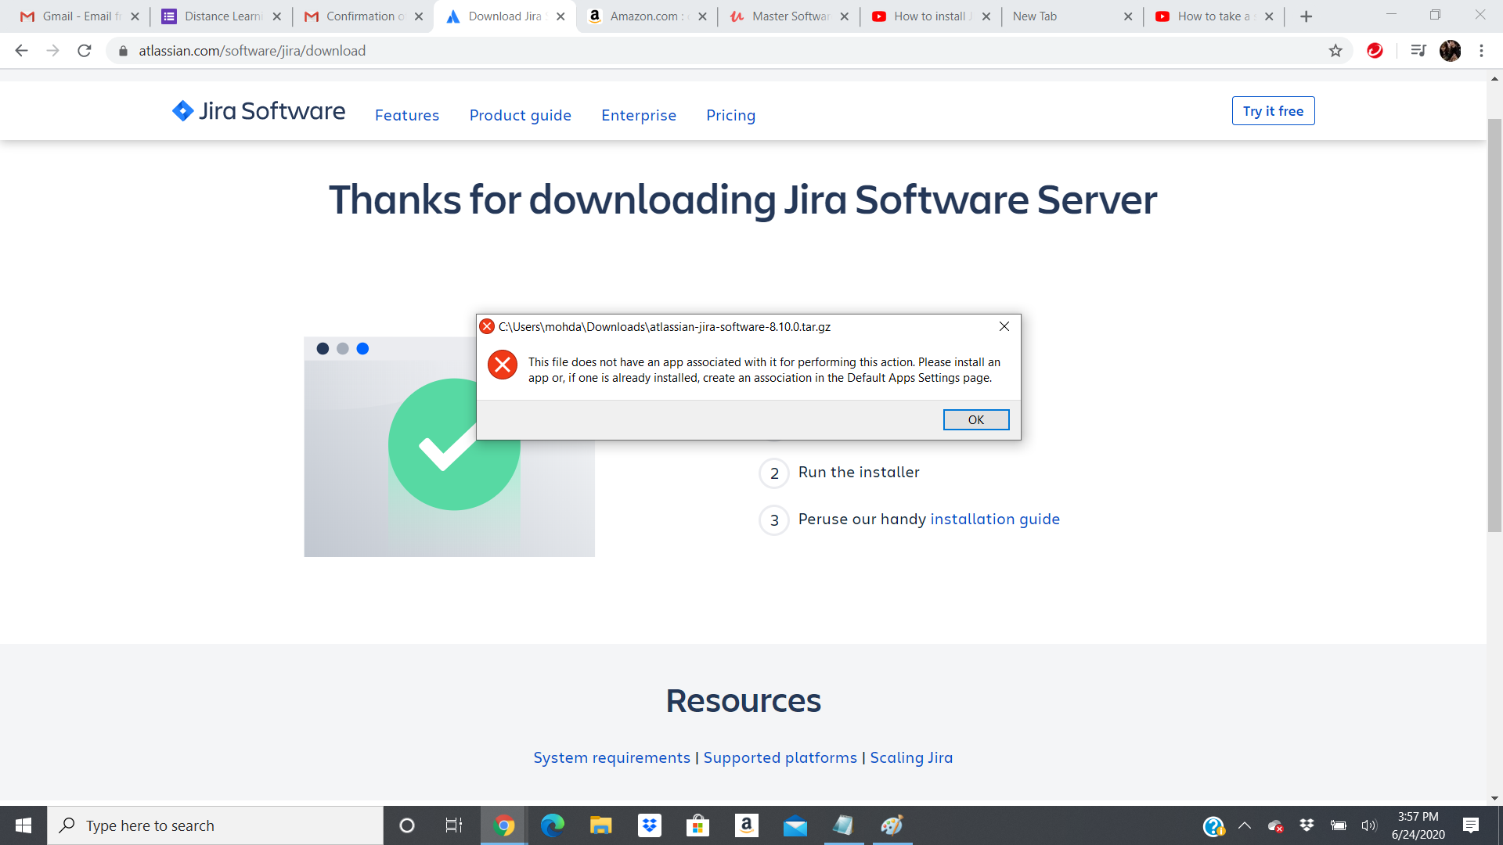1503x845 pixels.
Task: Click the Try it free button
Action: tap(1273, 111)
